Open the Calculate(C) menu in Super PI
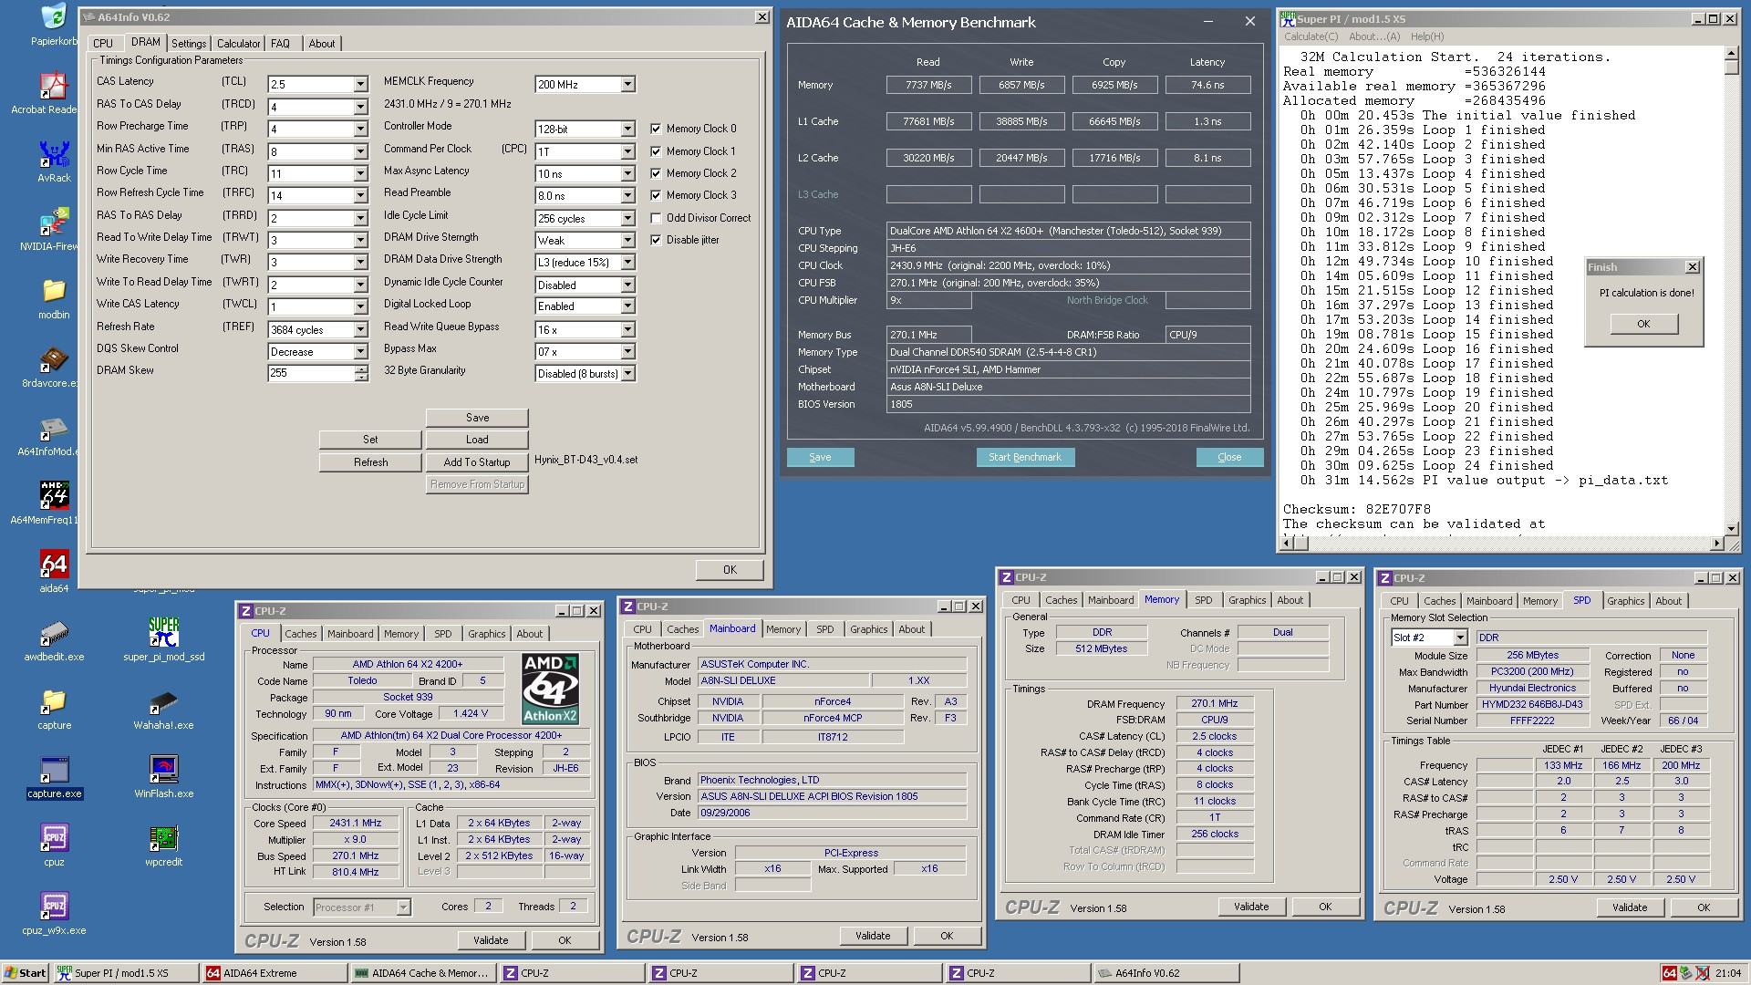The width and height of the screenshot is (1751, 985). [1311, 36]
